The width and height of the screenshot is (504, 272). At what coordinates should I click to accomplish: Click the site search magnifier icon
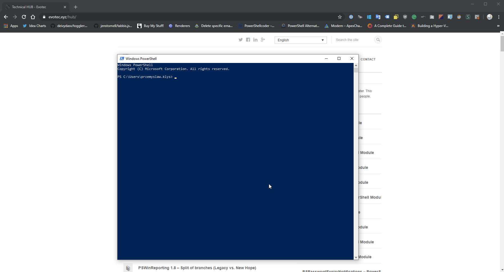(x=378, y=40)
